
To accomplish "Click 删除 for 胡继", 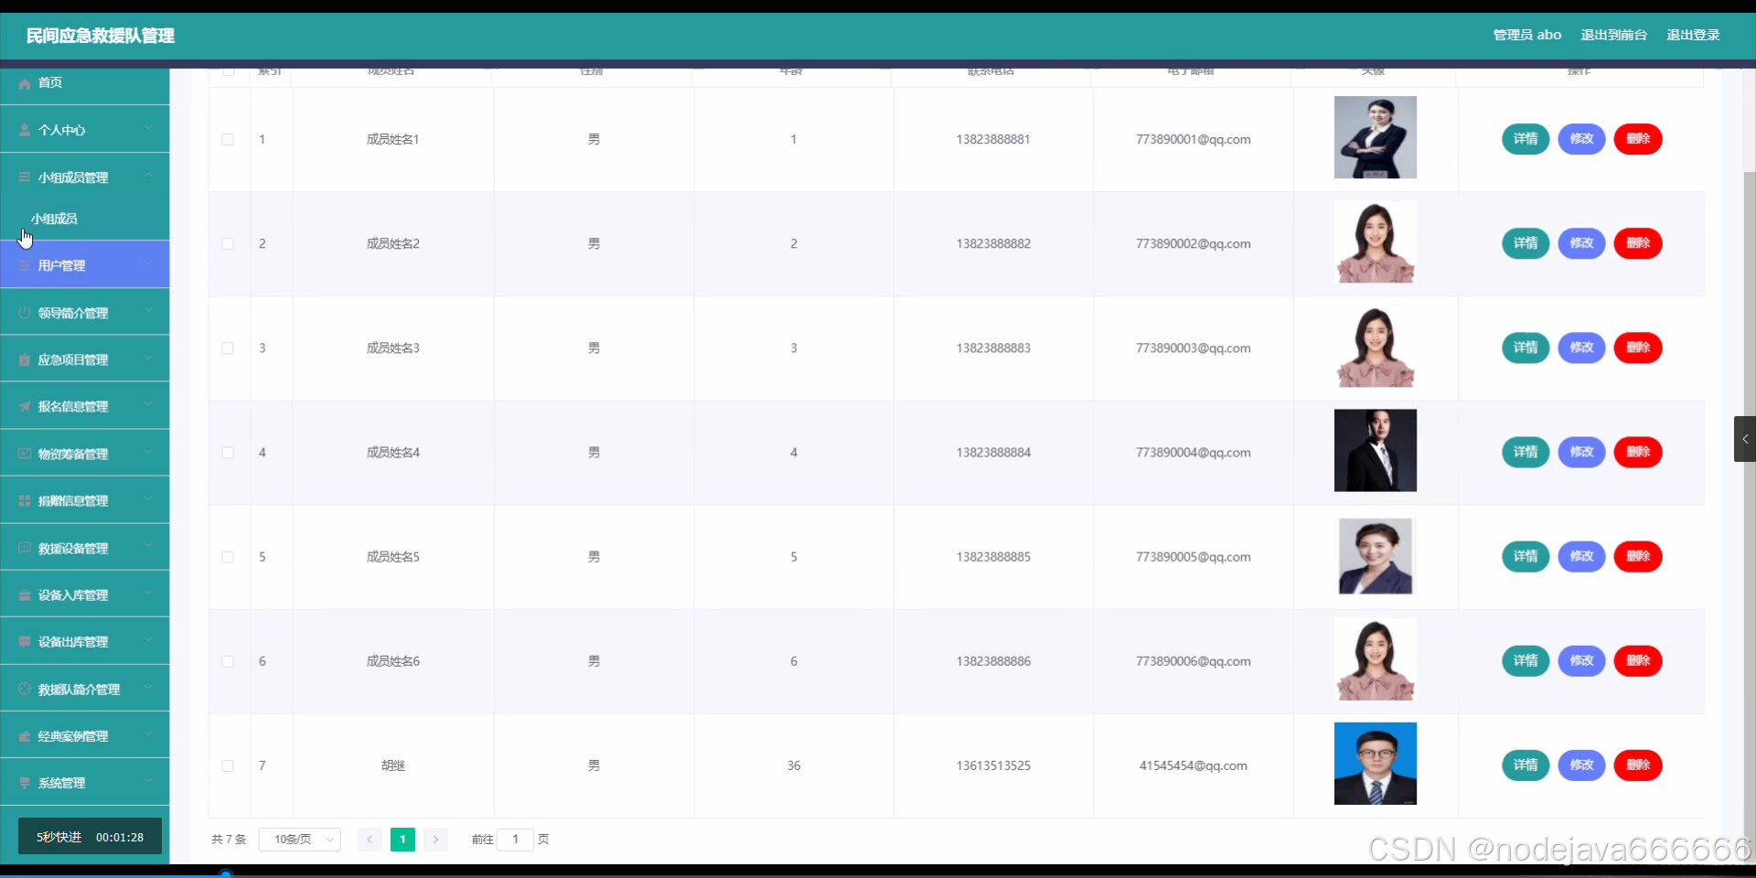I will (1638, 765).
